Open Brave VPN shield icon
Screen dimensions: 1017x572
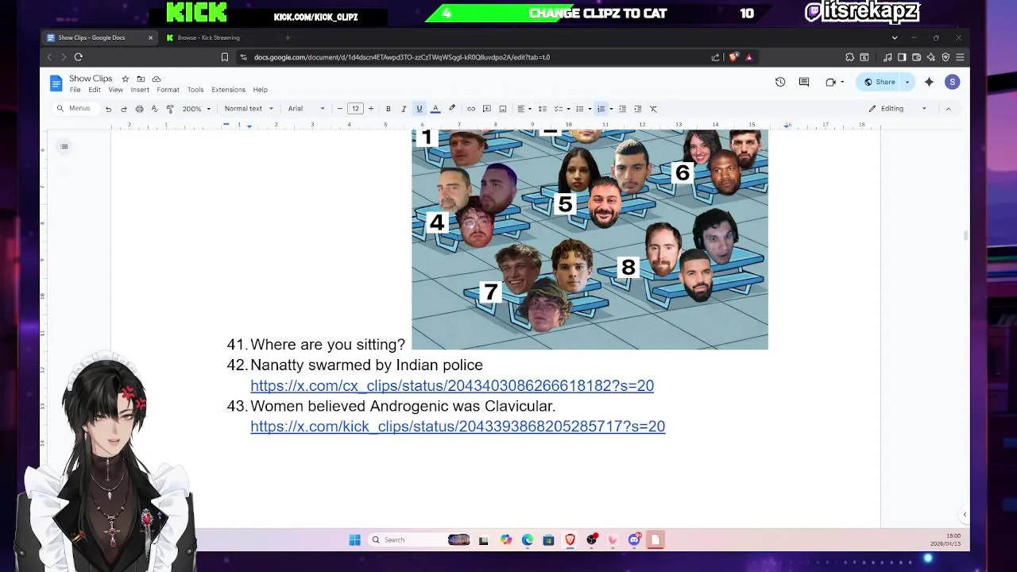[x=945, y=57]
